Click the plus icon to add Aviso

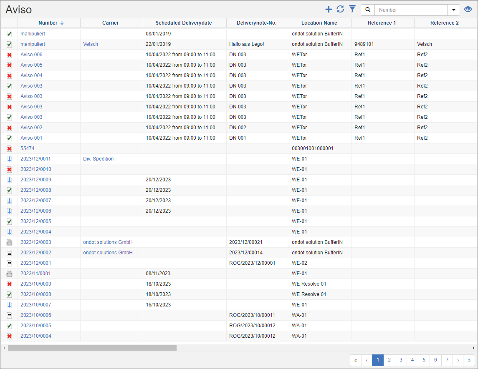point(329,10)
